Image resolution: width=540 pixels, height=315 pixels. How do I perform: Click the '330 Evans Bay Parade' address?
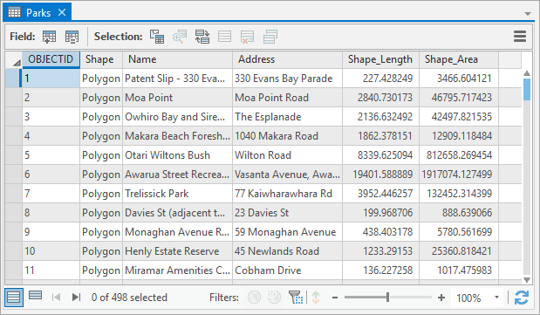(x=287, y=79)
